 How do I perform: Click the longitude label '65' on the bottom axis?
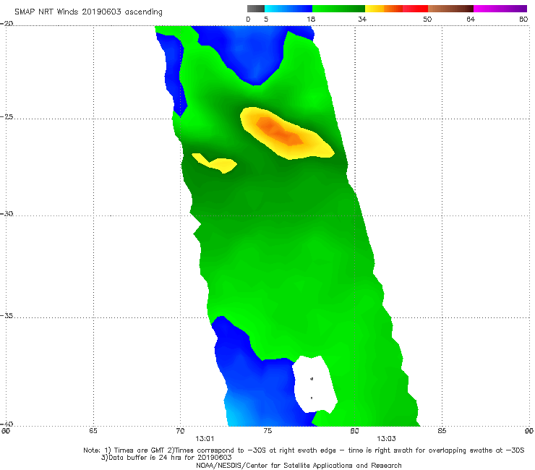click(93, 431)
